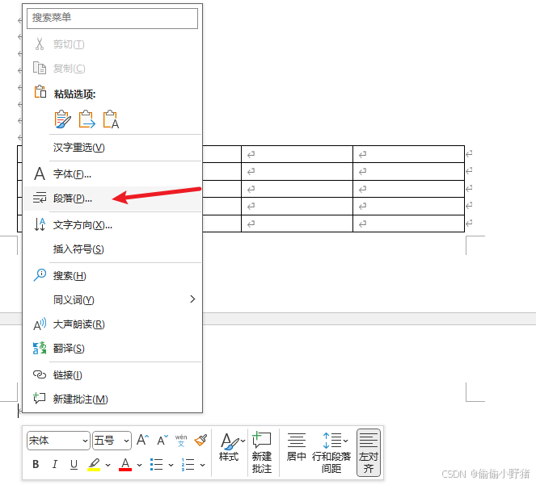Open font color dropdown arrow

[140, 465]
